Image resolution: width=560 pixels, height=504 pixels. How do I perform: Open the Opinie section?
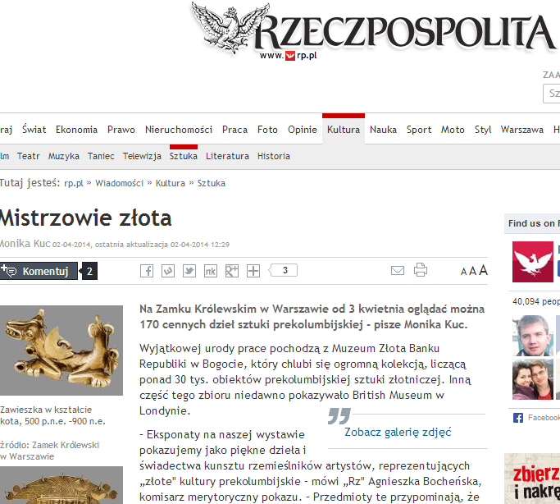[303, 130]
